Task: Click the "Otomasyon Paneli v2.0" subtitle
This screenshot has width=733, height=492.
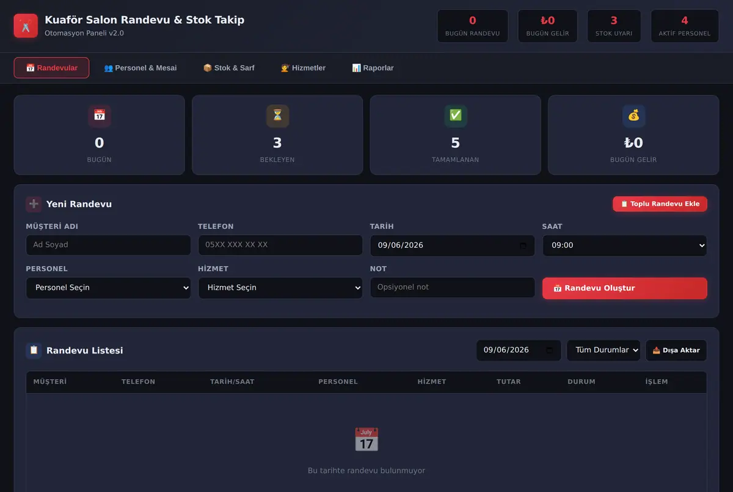Action: pyautogui.click(x=84, y=33)
